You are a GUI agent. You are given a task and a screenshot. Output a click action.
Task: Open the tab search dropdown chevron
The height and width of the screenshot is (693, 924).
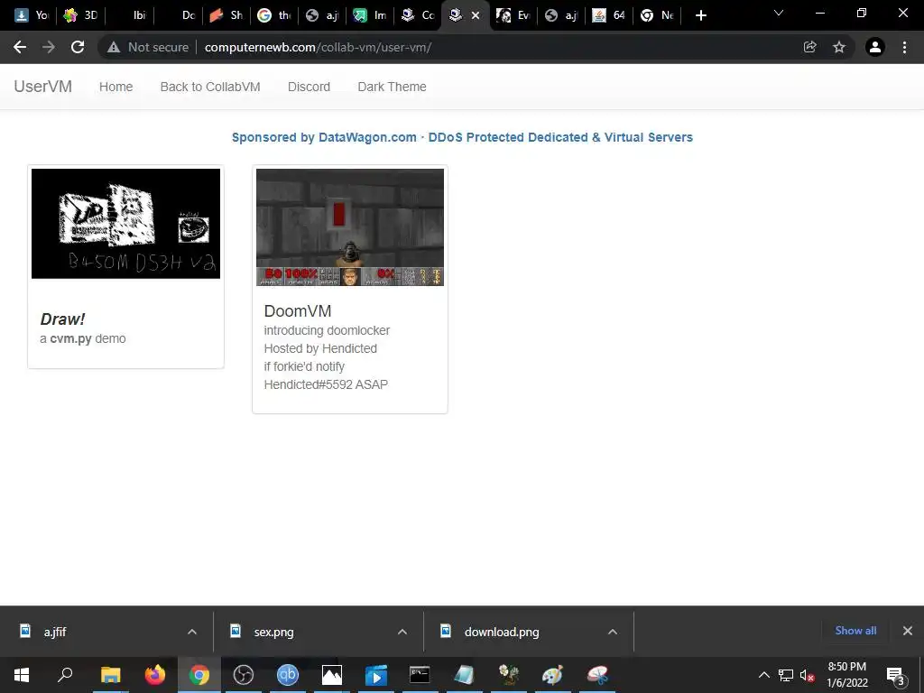(779, 13)
